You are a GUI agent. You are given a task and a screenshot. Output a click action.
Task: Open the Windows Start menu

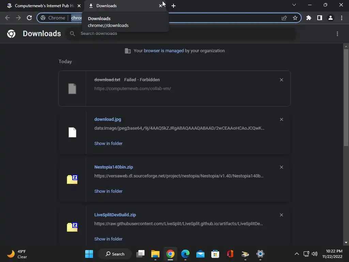(89, 254)
